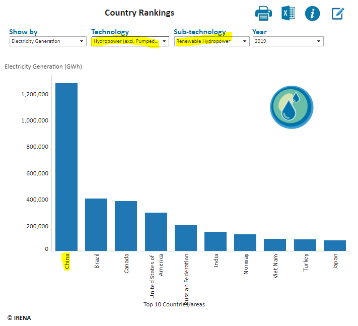Select the Turkey bar in chart
358x326 pixels.
(305, 245)
